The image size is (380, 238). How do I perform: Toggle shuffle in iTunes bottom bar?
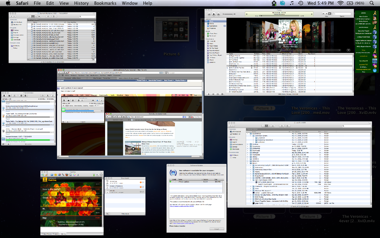coord(213,94)
